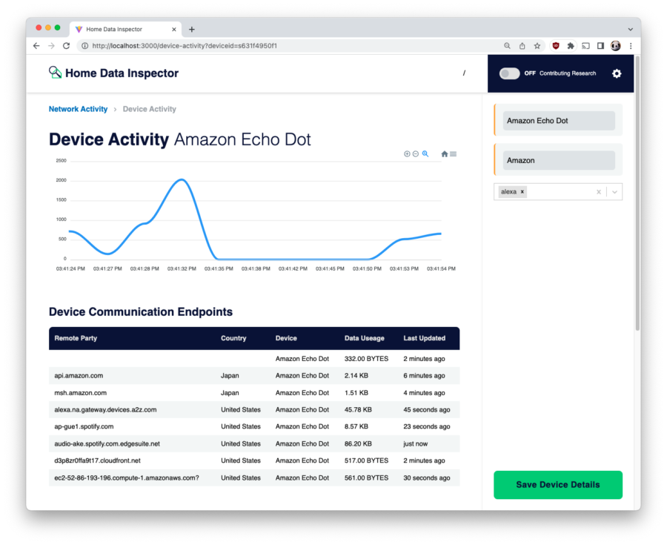Go to Network Activity breadcrumb
The image size is (667, 545).
click(78, 109)
